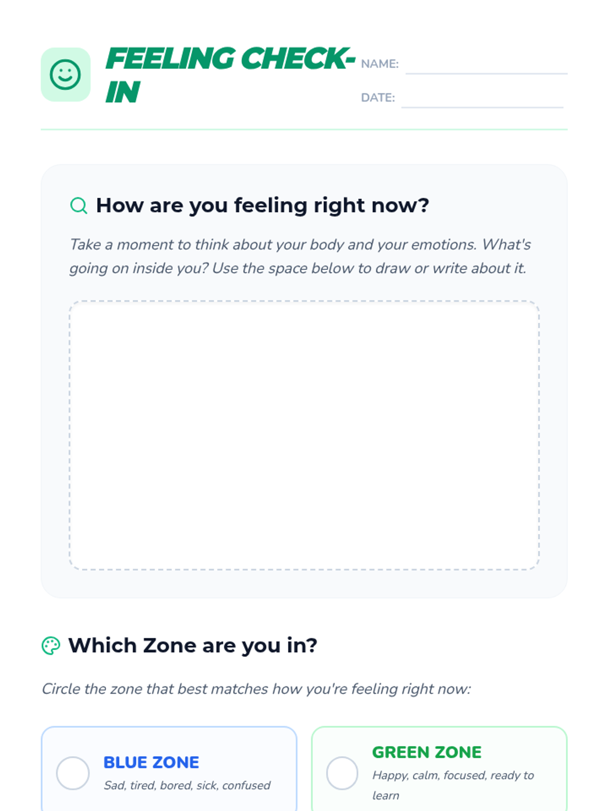
Task: Click the DATE label
Action: pos(378,98)
